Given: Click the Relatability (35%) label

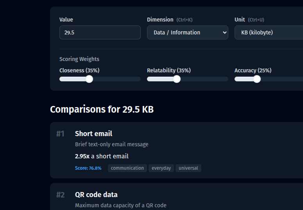Looking at the screenshot, I should pos(169,70).
